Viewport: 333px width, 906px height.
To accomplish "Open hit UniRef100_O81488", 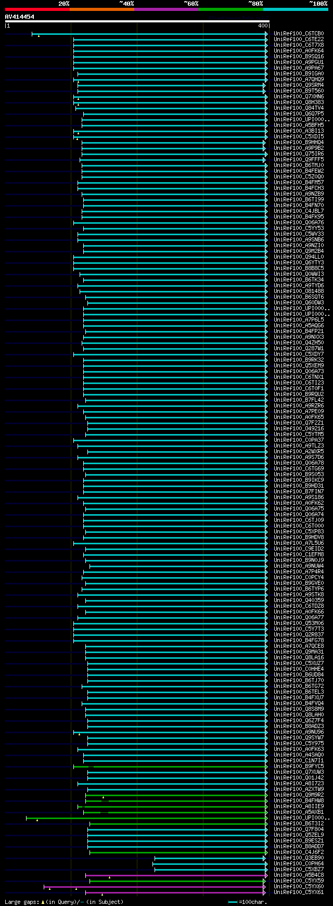I will (x=299, y=291).
